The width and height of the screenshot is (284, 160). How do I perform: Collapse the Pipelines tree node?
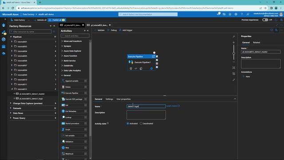click(11, 37)
